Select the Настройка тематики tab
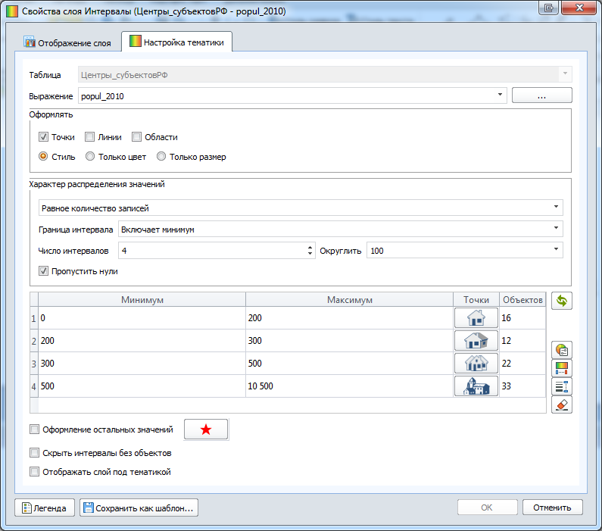This screenshot has width=602, height=531. pyautogui.click(x=176, y=42)
